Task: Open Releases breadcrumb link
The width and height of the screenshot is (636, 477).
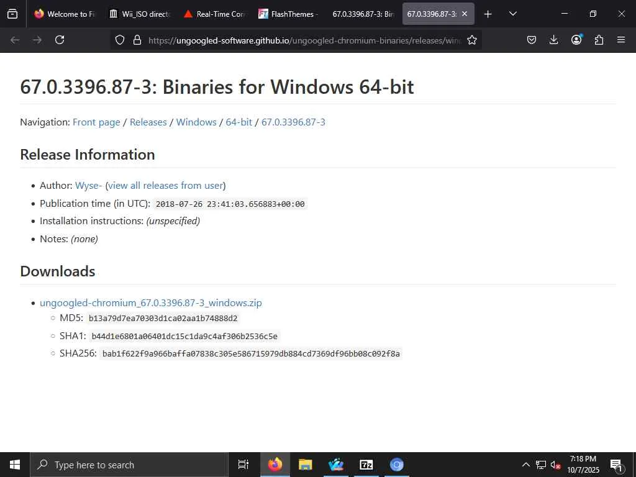Action: [148, 122]
